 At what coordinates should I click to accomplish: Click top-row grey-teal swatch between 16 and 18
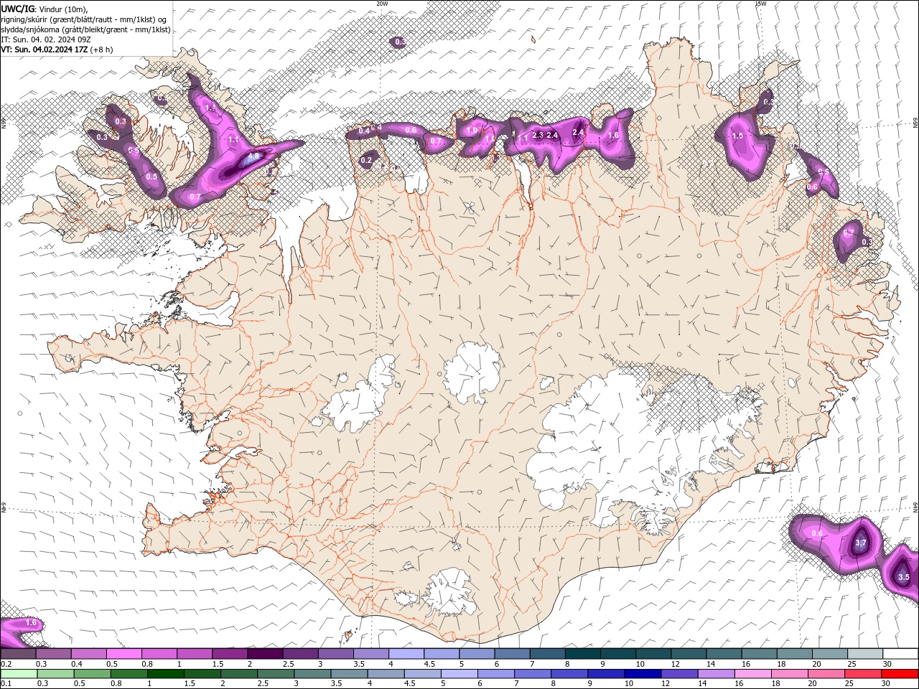[760, 654]
